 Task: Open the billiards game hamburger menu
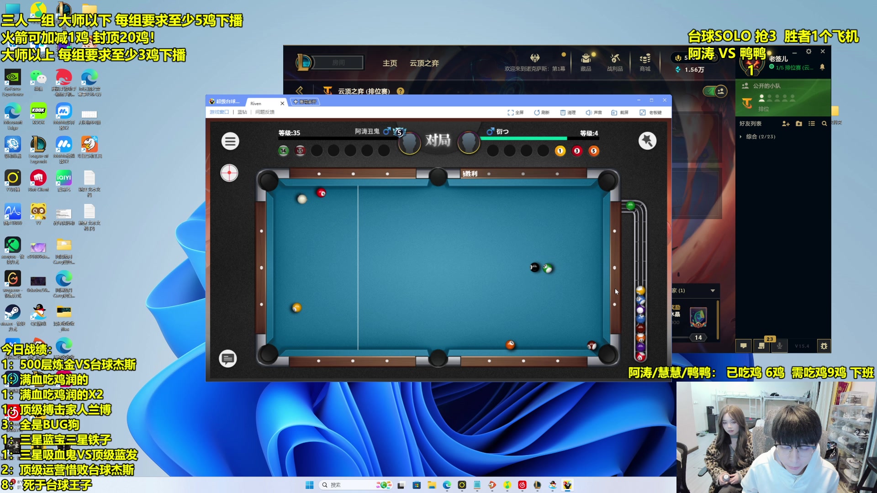(230, 142)
